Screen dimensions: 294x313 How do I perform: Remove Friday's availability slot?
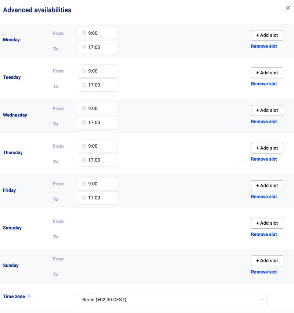[x=264, y=196]
